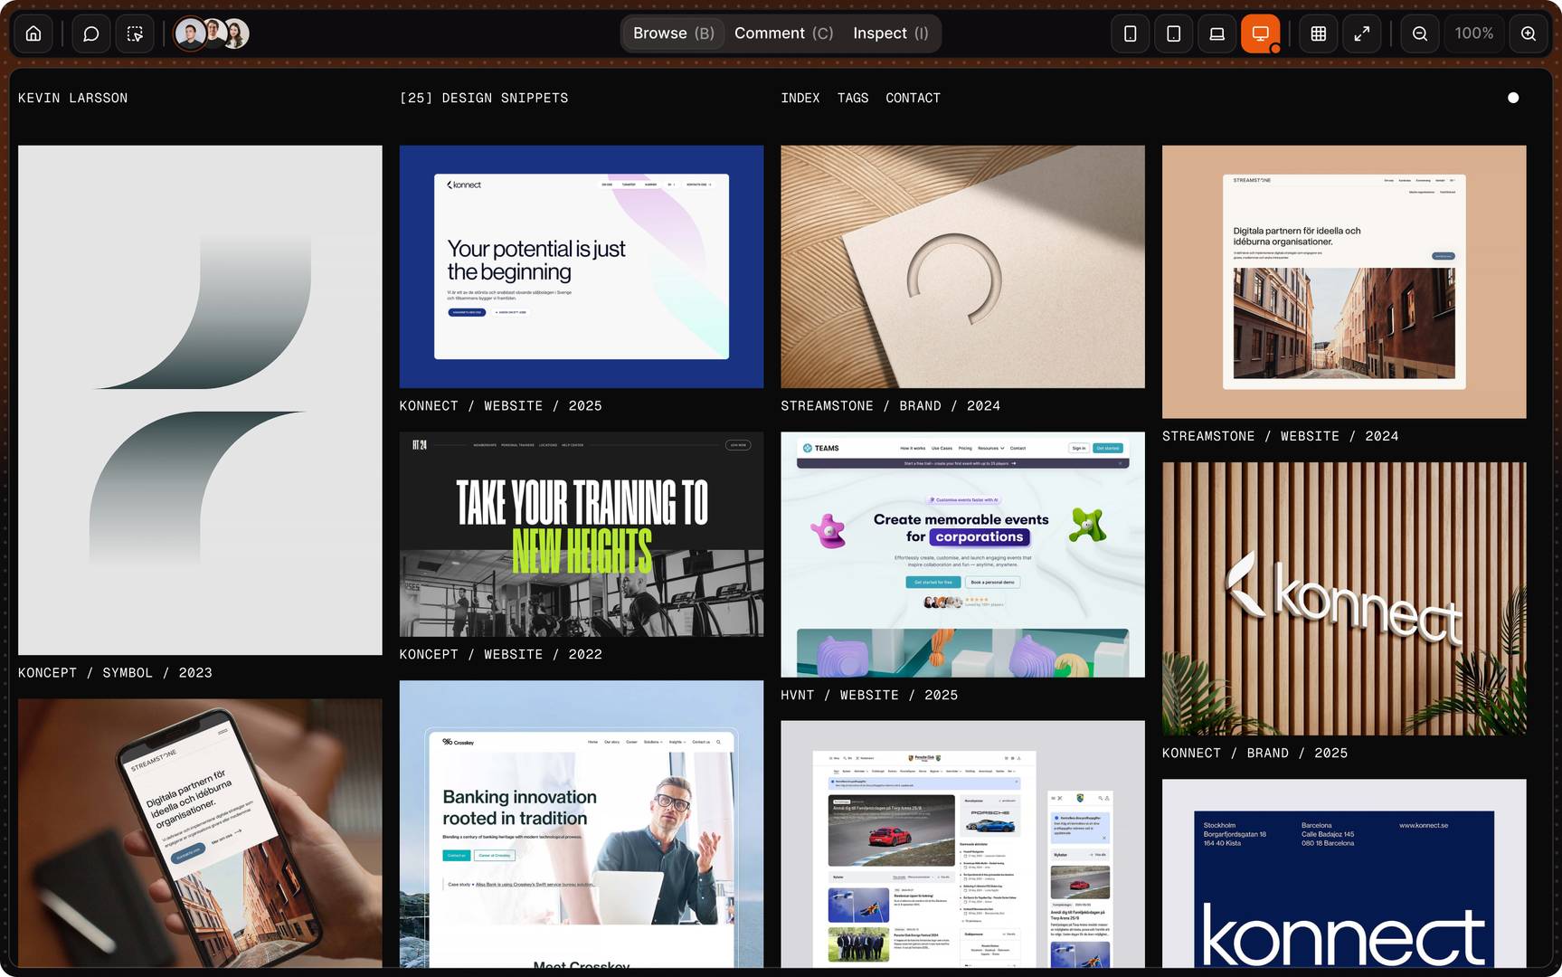Image resolution: width=1562 pixels, height=977 pixels.
Task: Click the TAGS menu item
Action: [x=853, y=98]
